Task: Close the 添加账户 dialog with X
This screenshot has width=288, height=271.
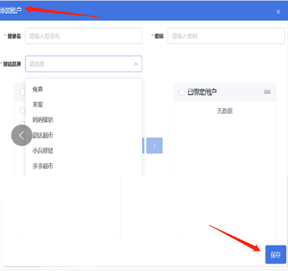Action: 278,12
